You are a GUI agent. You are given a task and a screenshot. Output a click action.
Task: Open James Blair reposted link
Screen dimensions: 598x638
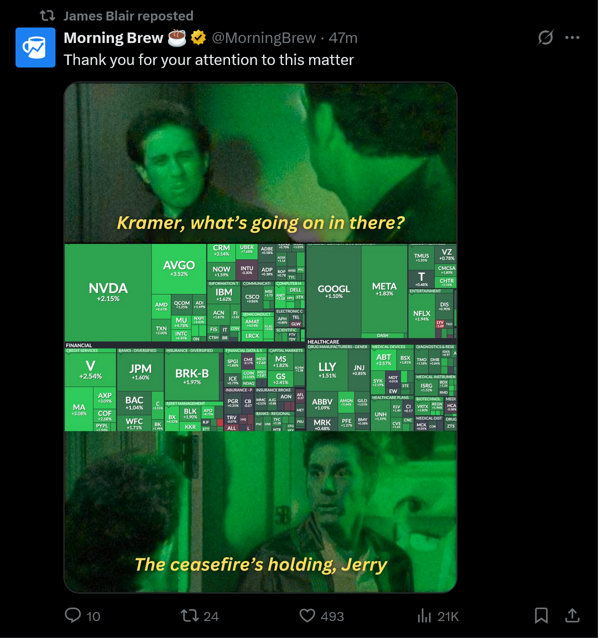pos(128,16)
